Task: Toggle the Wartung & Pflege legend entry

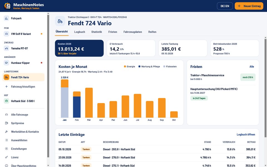Action: coord(149,67)
